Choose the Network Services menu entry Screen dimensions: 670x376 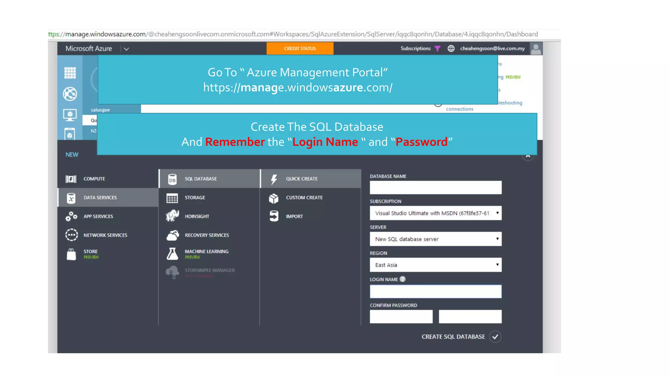pyautogui.click(x=108, y=235)
